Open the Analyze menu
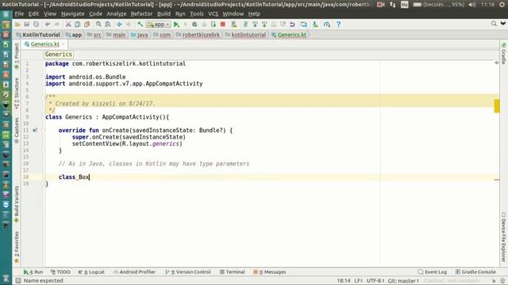The image size is (508, 285). click(117, 14)
